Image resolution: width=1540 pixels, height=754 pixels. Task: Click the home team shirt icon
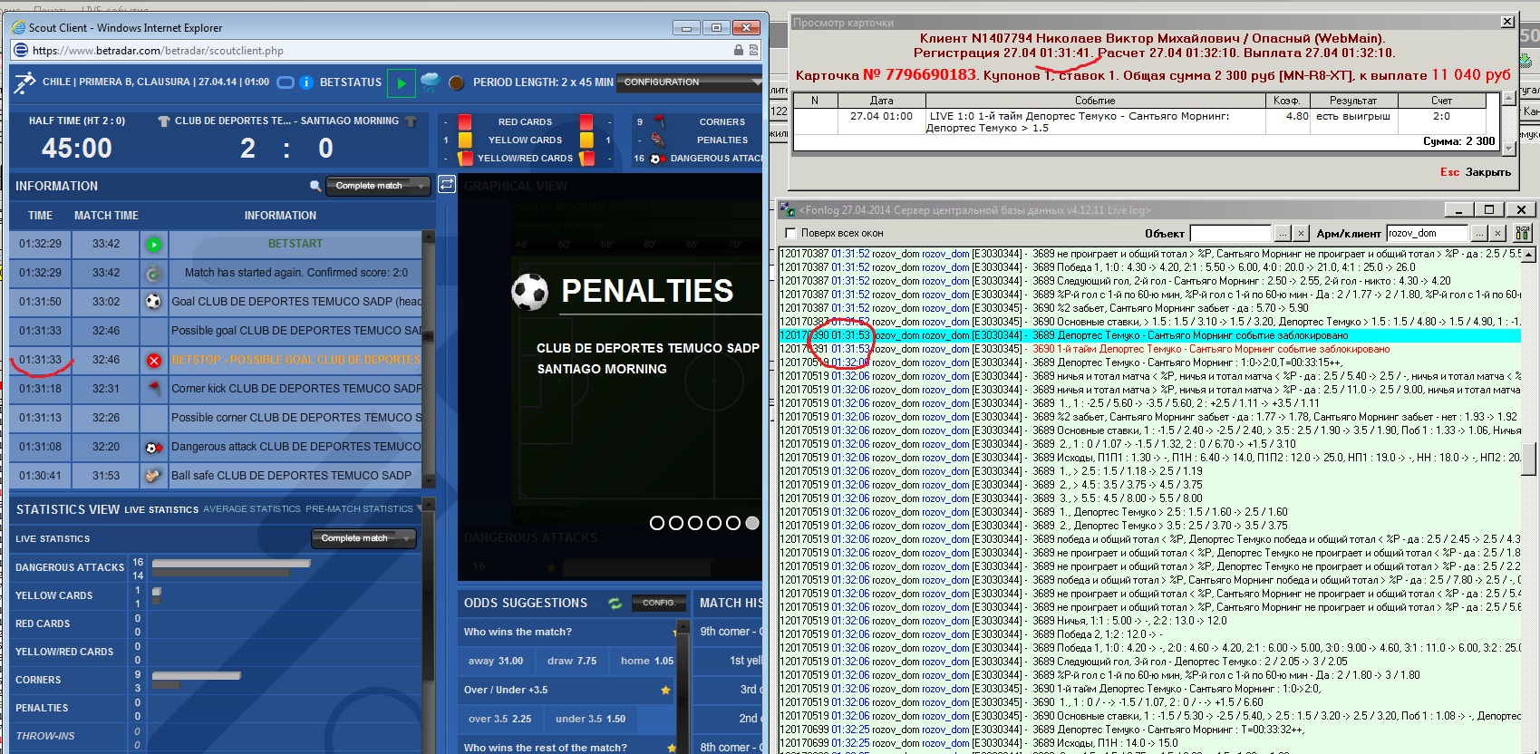click(x=164, y=121)
